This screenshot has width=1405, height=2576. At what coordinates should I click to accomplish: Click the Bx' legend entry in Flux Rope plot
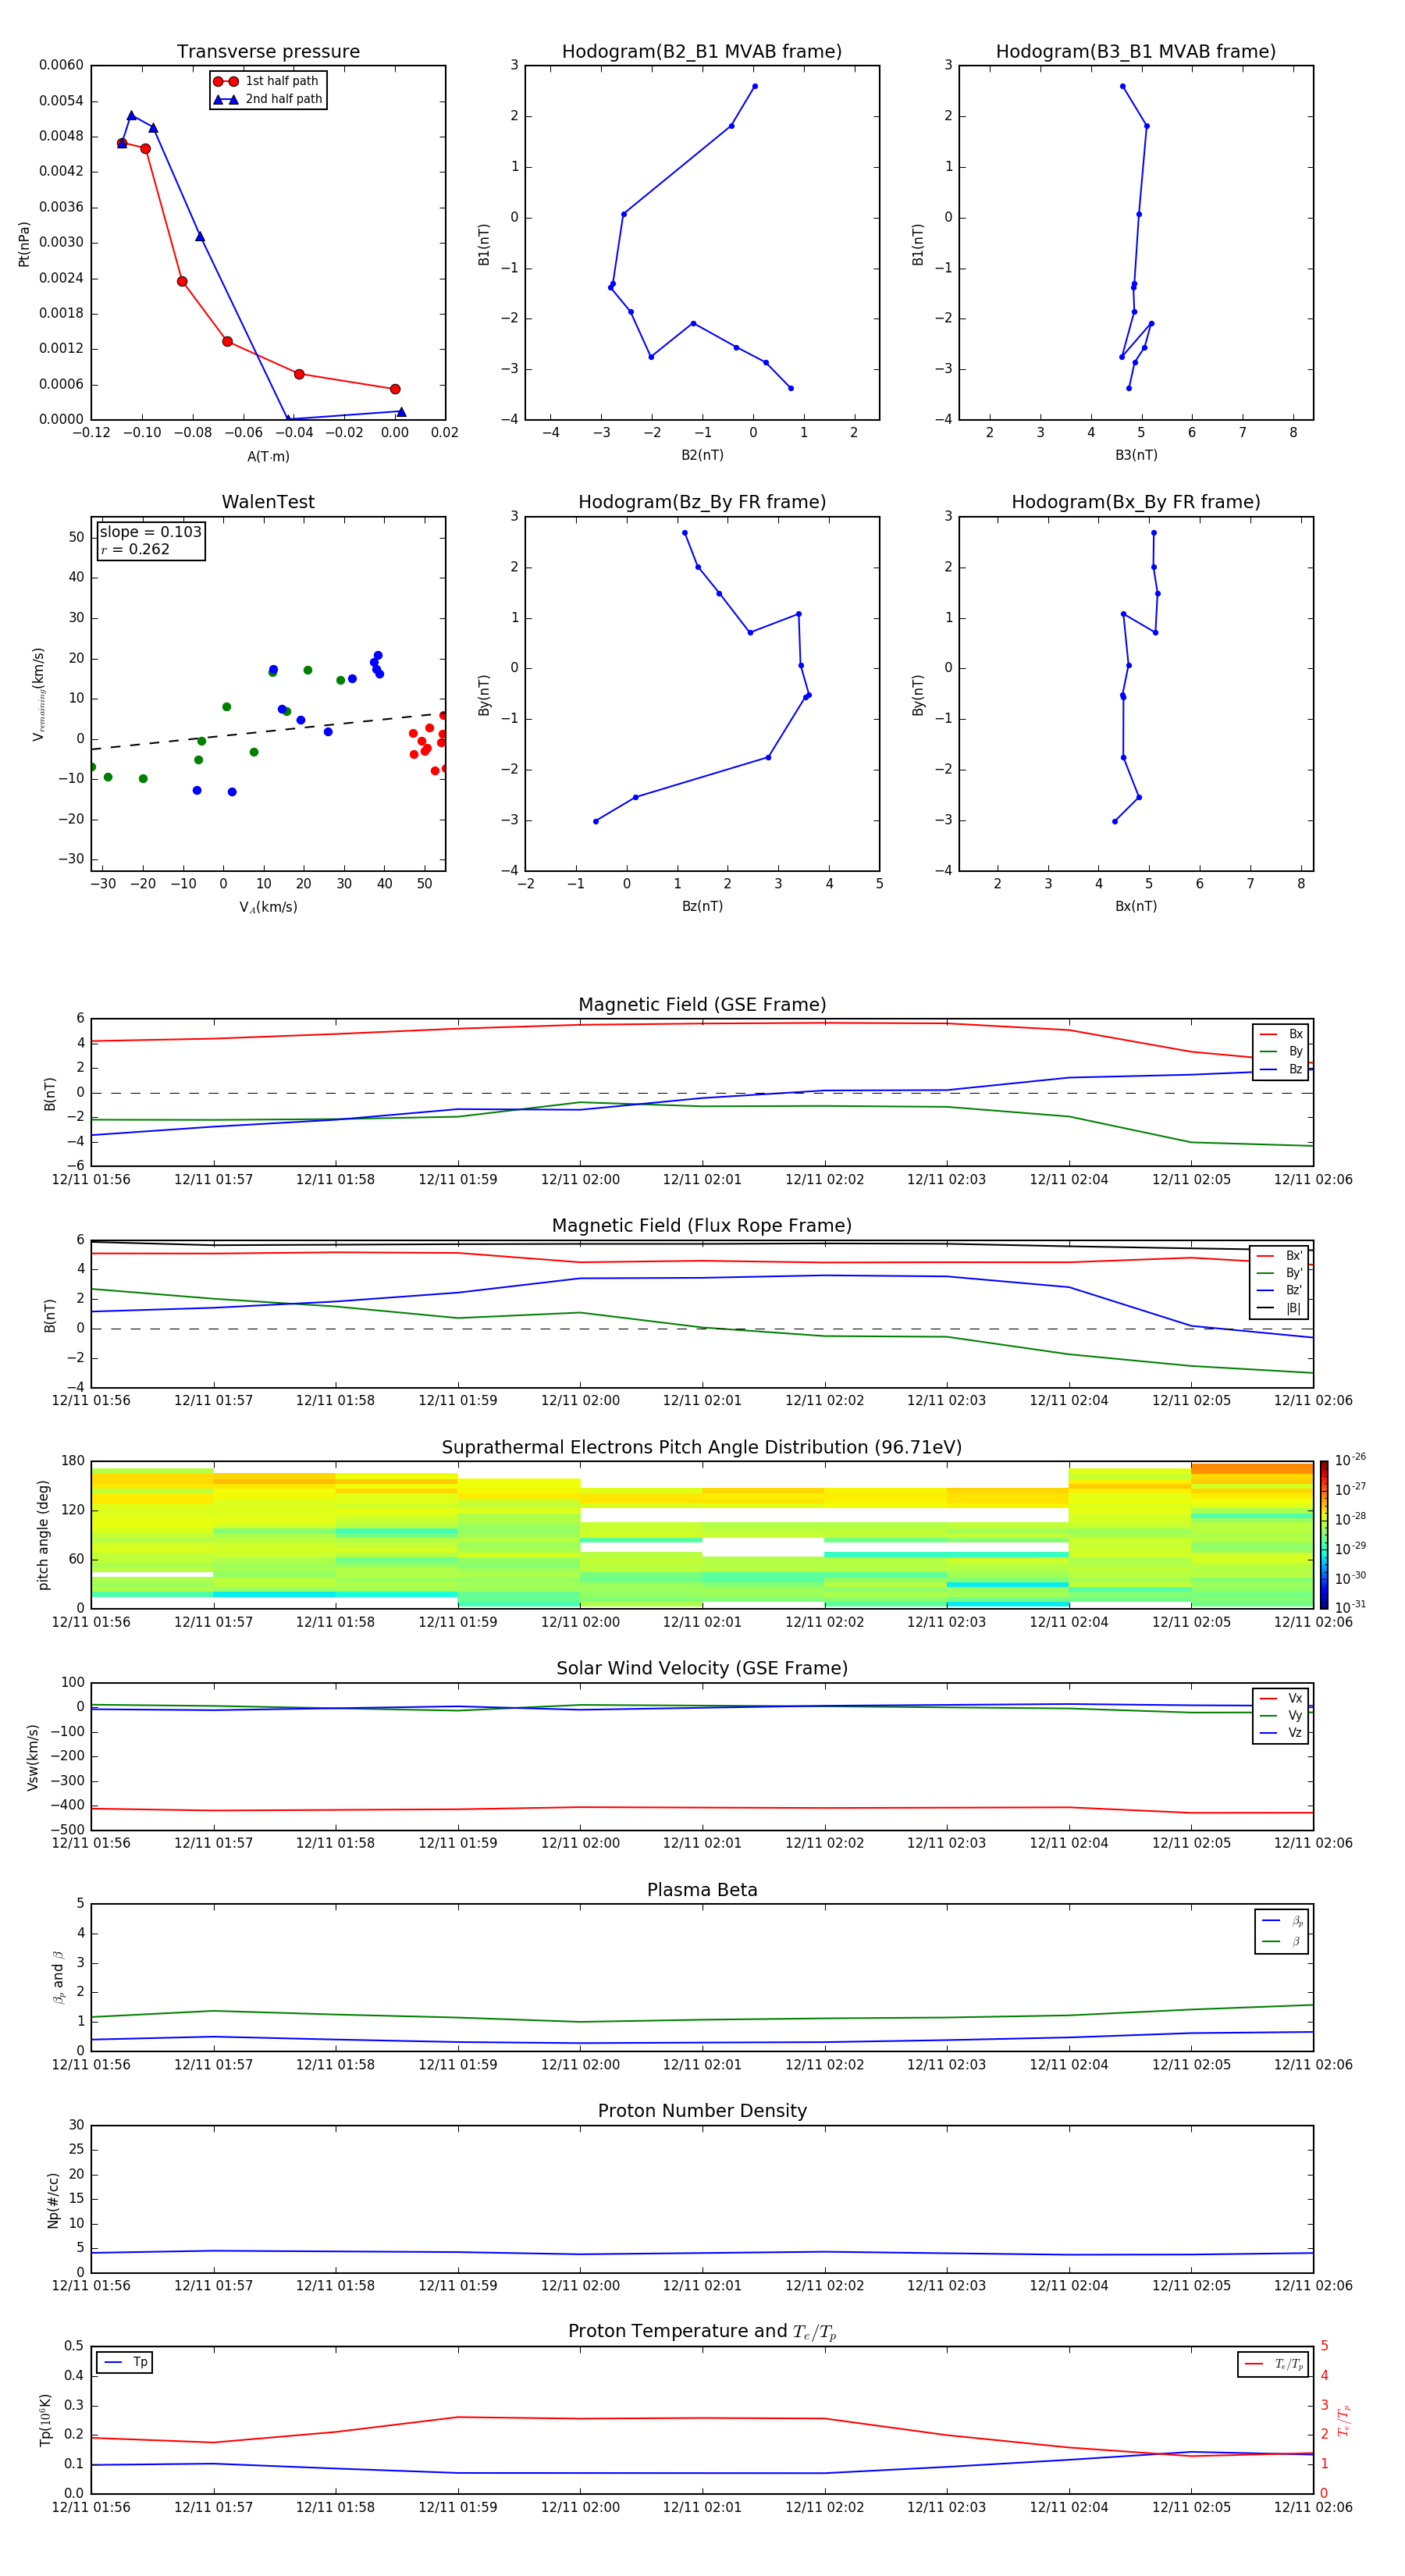1280,1256
